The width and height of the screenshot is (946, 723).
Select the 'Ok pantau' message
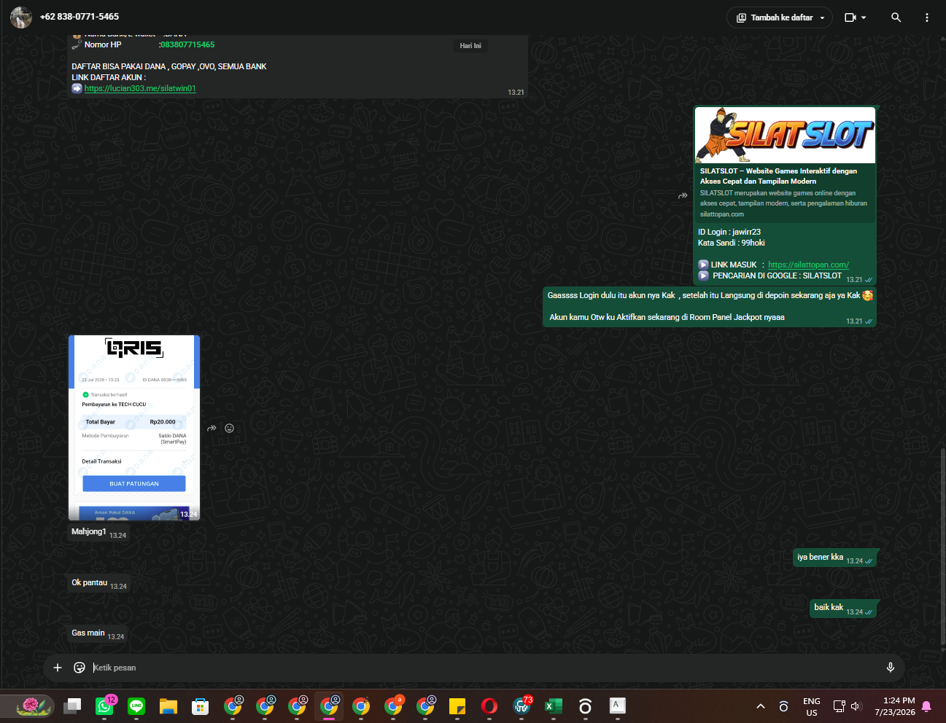pyautogui.click(x=98, y=584)
